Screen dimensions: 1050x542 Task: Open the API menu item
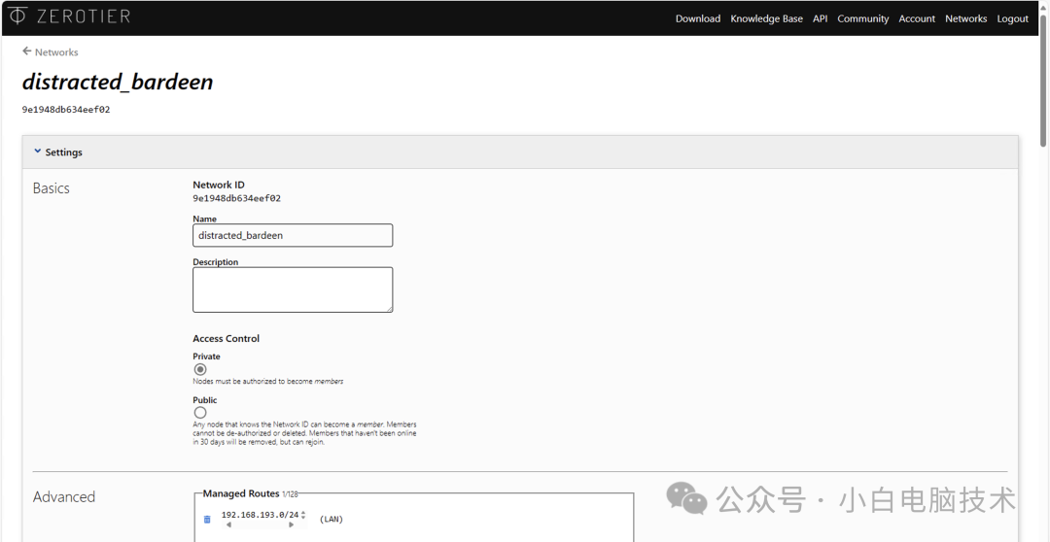coord(821,18)
